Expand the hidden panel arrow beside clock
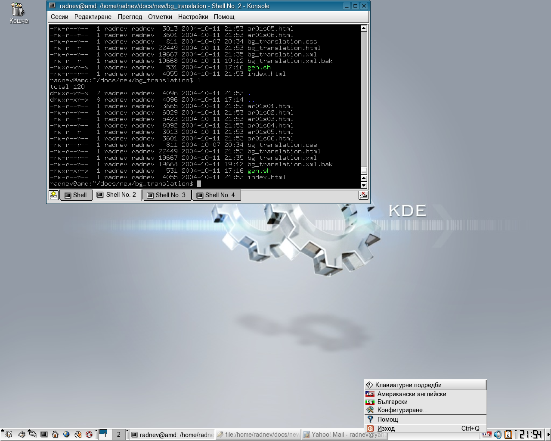The width and height of the screenshot is (551, 441). [x=548, y=435]
